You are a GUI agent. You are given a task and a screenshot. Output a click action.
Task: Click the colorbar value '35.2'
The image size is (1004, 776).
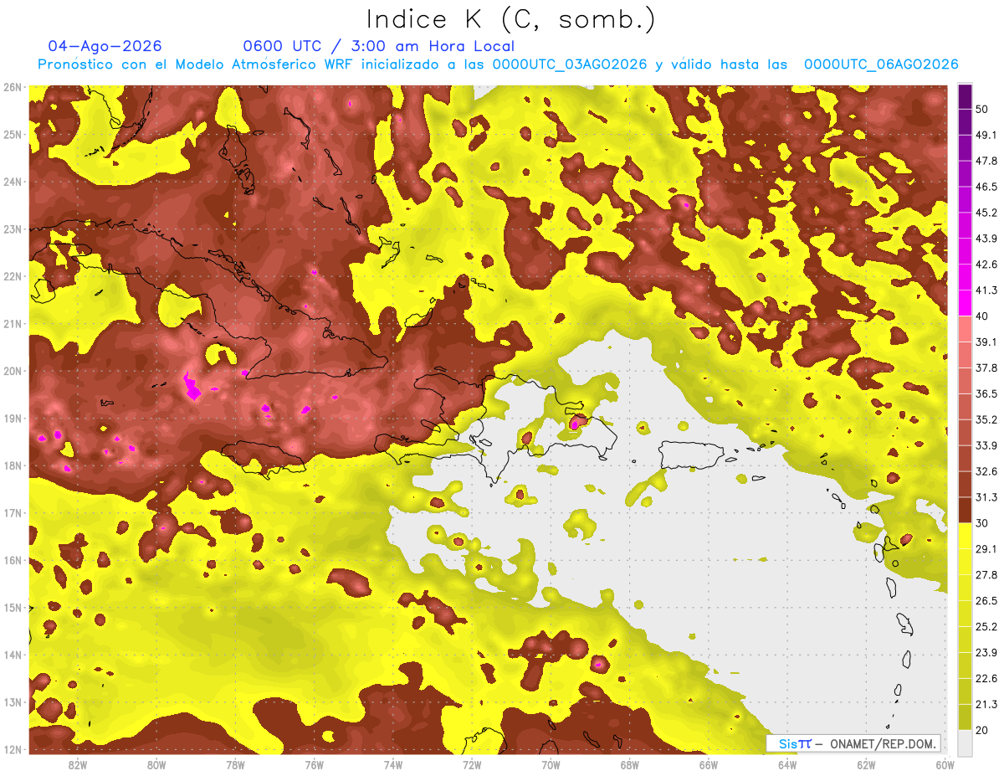pos(986,419)
